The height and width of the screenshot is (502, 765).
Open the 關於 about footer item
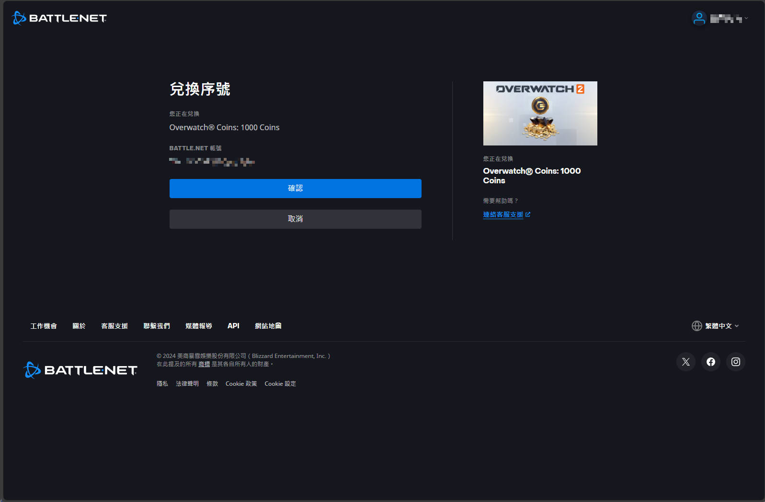coord(79,326)
